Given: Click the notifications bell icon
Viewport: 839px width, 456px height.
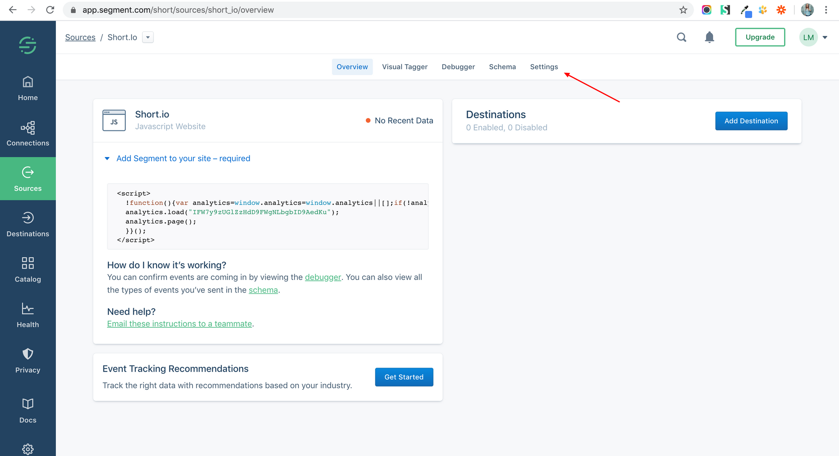Looking at the screenshot, I should click(710, 37).
